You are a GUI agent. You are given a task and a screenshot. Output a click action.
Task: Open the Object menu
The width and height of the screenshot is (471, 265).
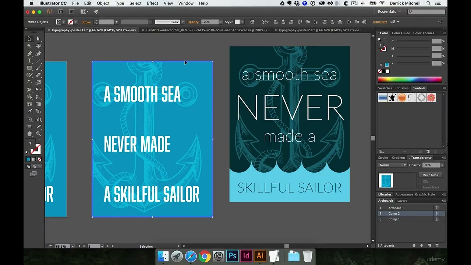[x=103, y=3]
